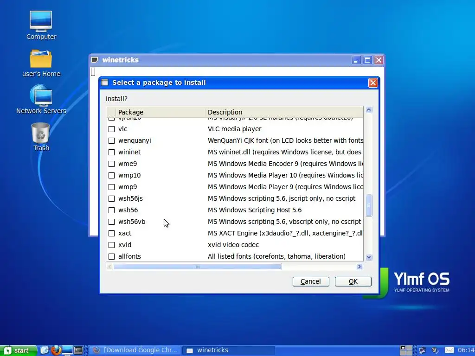Click the vertical scrollbar thumb
The image size is (475, 356).
(369, 205)
